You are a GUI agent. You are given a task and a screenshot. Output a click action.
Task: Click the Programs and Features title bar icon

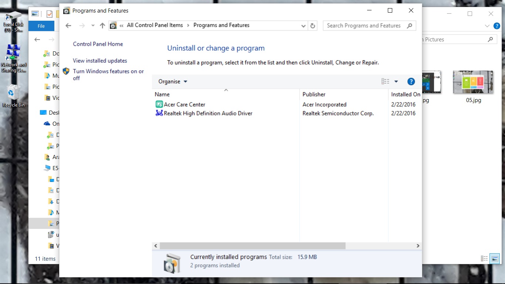coord(67,11)
